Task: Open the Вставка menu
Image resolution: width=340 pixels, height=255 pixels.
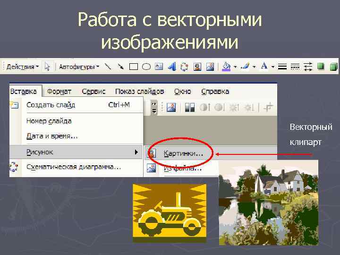Action: coord(24,92)
